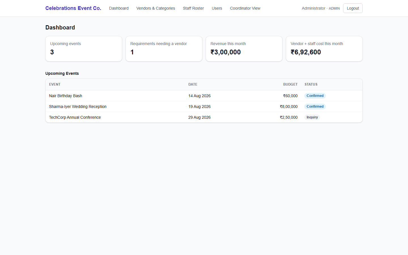
Task: Click the 29 Aug 2026 date cell
Action: 199,117
